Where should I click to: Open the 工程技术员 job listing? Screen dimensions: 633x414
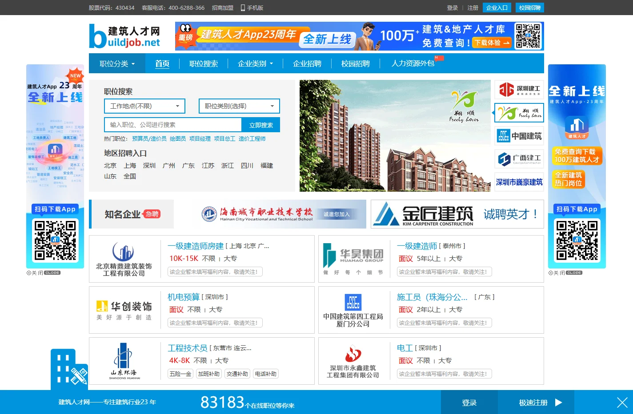[188, 348]
